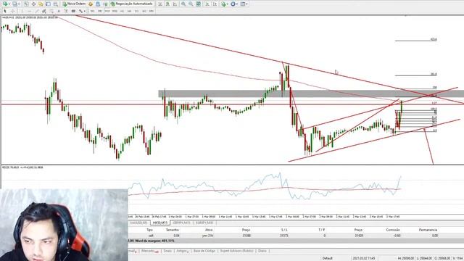Open the Profiles icon in toolbar
464x261 pixels.
(x=14, y=4)
